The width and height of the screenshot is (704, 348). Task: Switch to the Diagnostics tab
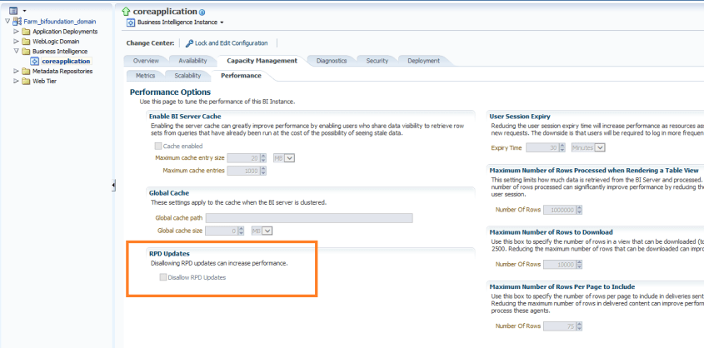[331, 61]
